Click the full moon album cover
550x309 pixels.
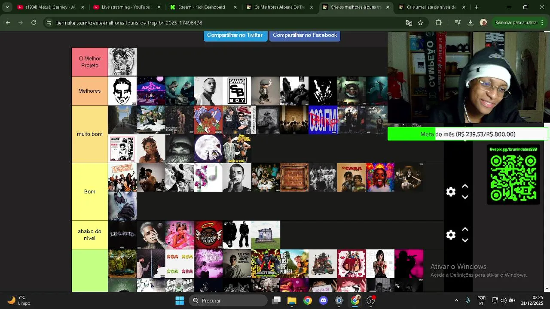[x=208, y=148]
